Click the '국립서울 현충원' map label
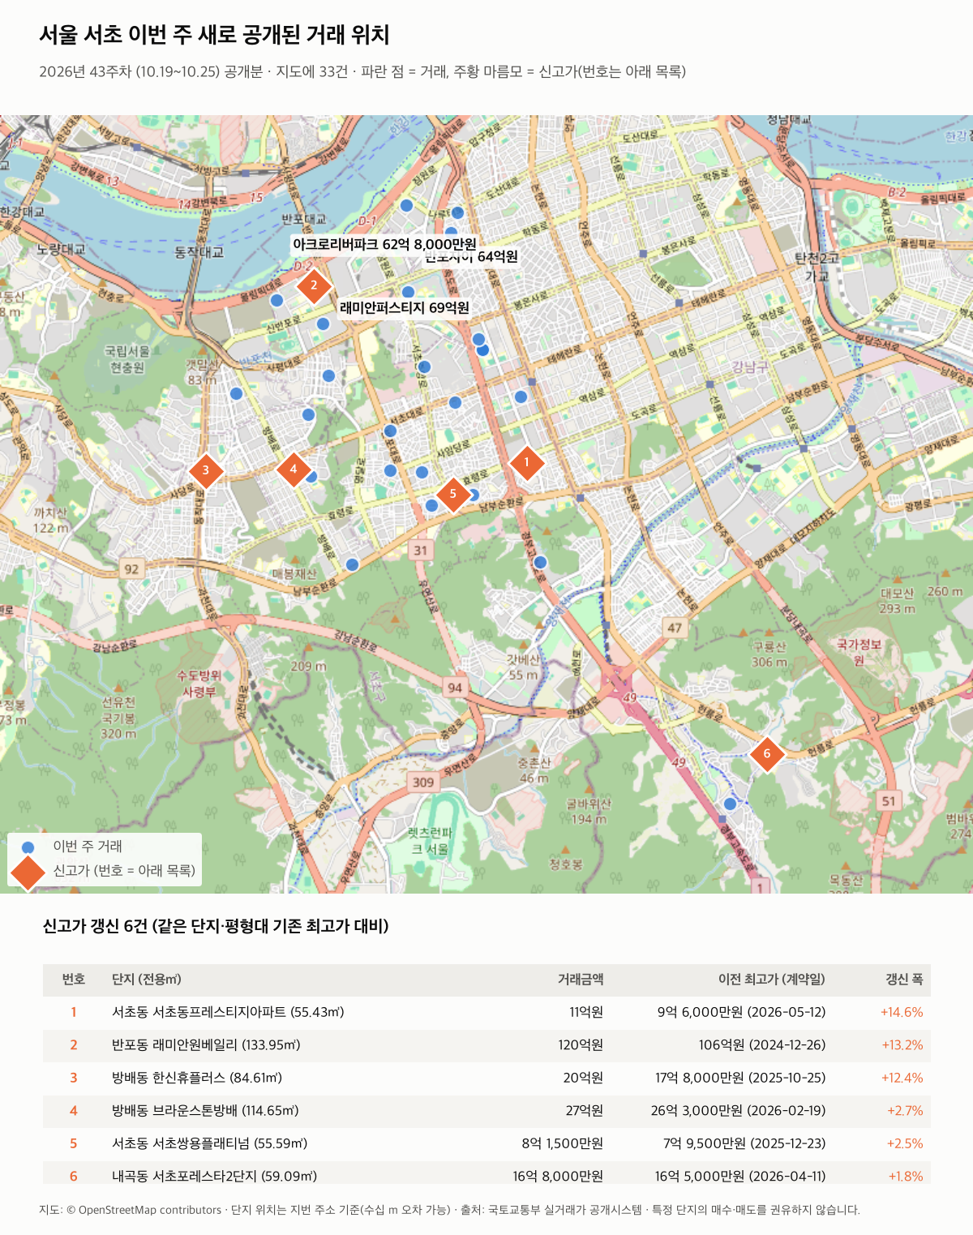This screenshot has height=1235, width=973. (127, 359)
